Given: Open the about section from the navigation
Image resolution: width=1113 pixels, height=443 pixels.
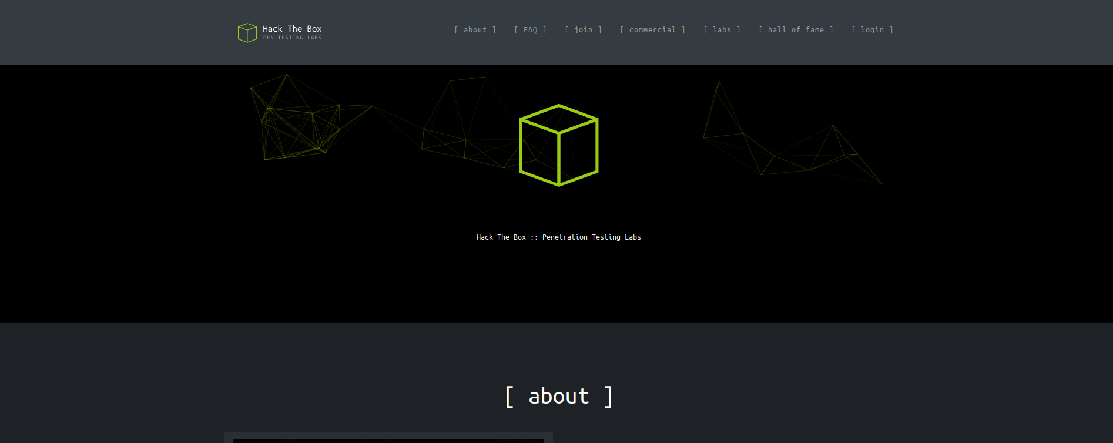Looking at the screenshot, I should click(475, 30).
